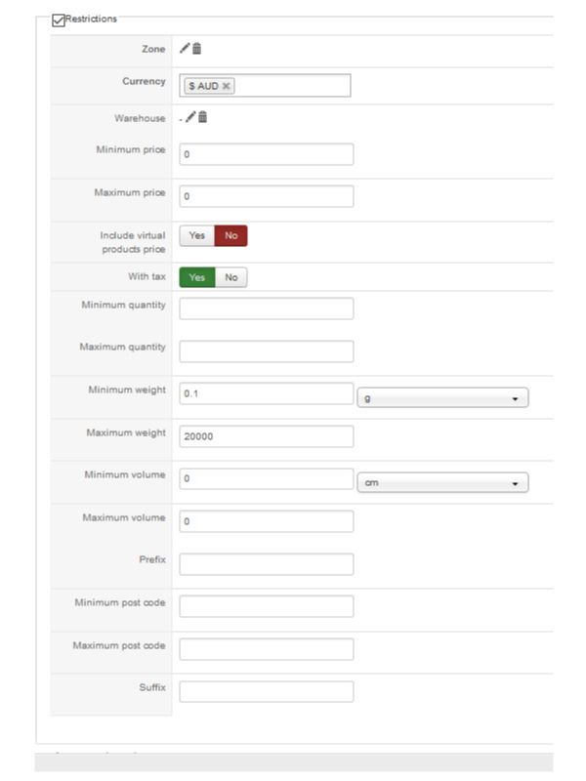Toggle the Restrictions checkbox

pos(59,19)
